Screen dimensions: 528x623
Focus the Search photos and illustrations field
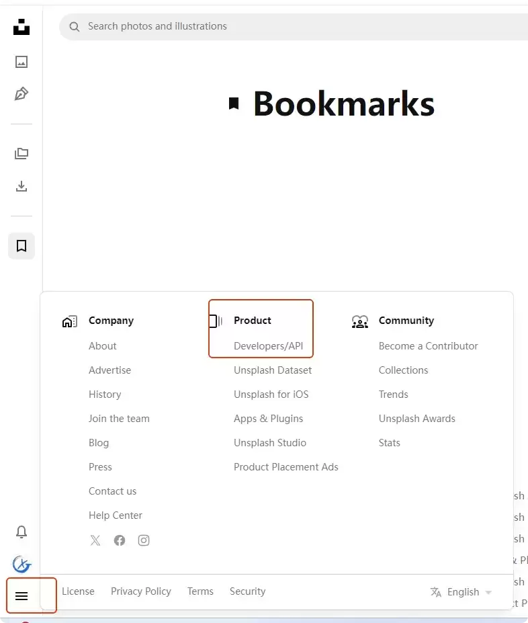[294, 27]
